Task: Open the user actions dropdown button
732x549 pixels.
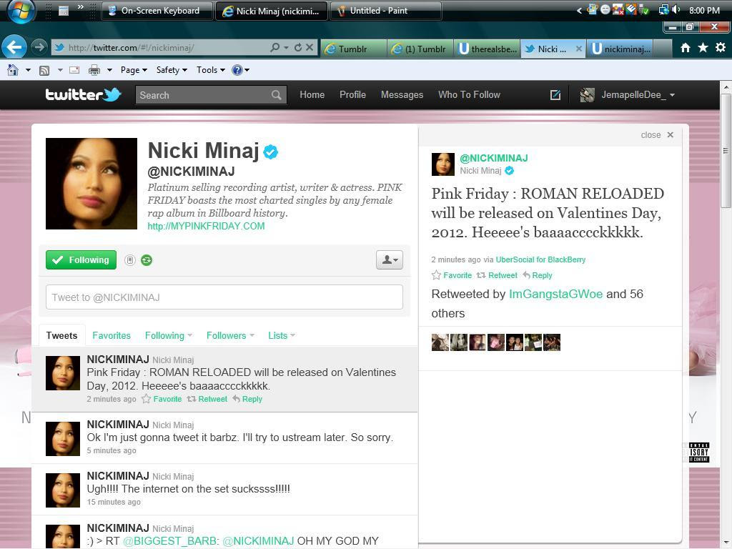Action: pyautogui.click(x=390, y=260)
